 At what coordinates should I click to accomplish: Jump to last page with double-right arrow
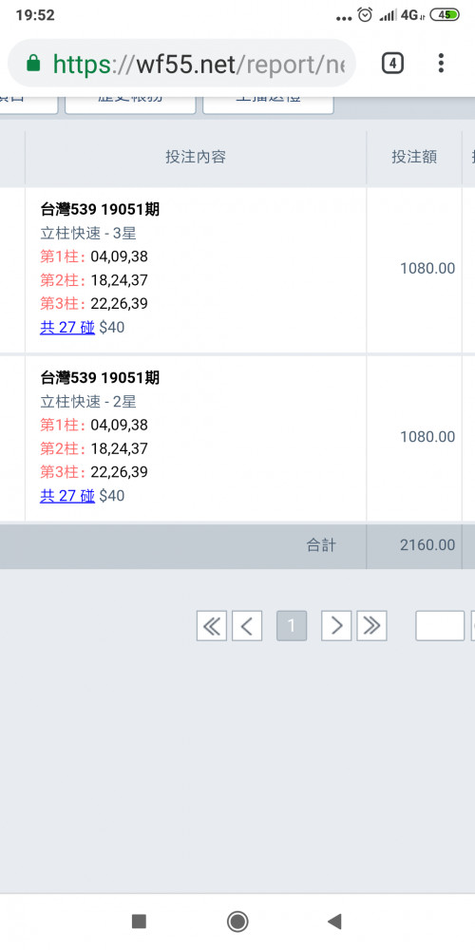pyautogui.click(x=371, y=626)
